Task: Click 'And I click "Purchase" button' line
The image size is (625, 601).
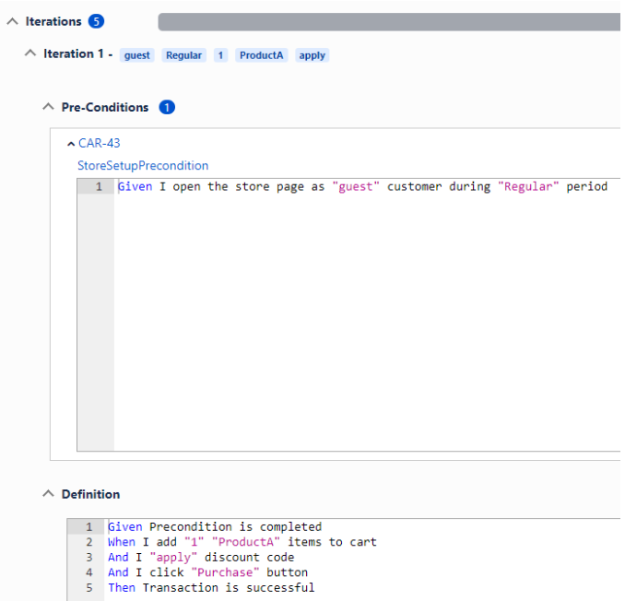Action: click(207, 572)
